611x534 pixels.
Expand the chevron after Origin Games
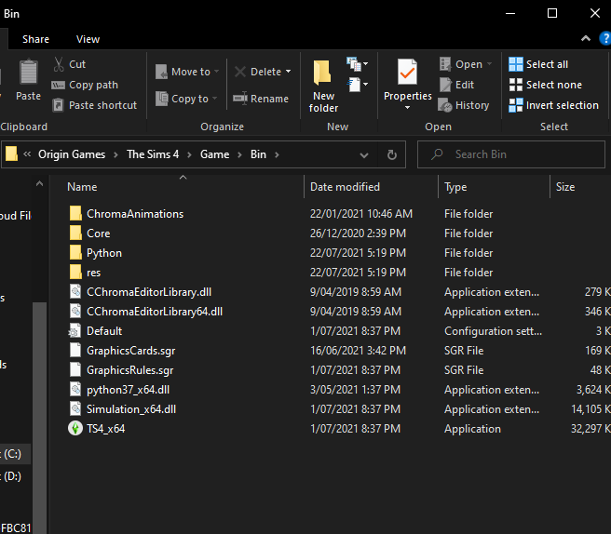click(115, 155)
